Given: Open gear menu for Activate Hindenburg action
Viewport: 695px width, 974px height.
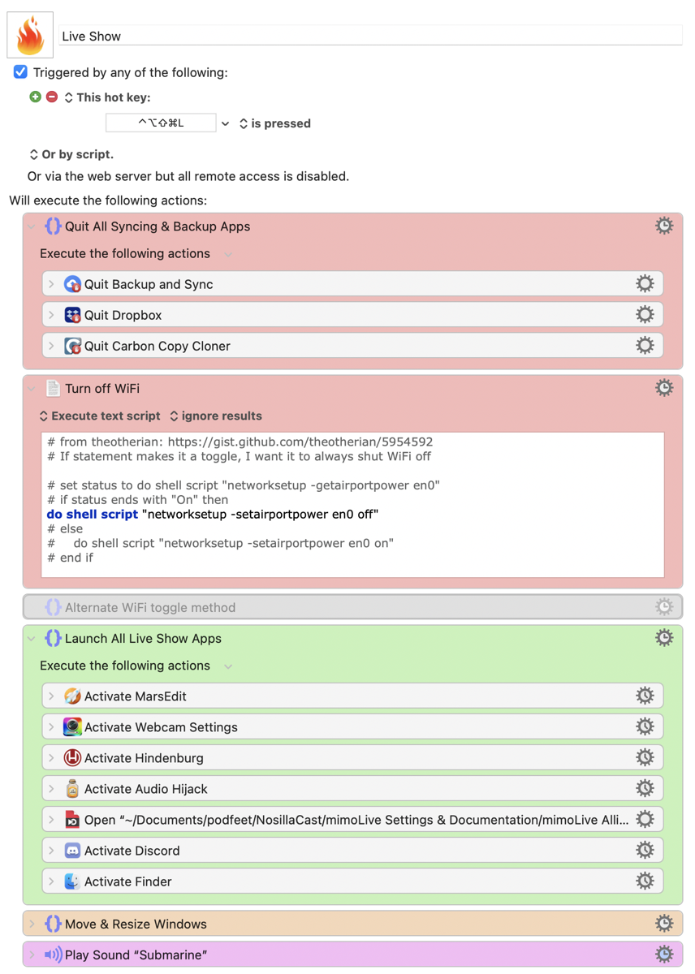Looking at the screenshot, I should [645, 758].
